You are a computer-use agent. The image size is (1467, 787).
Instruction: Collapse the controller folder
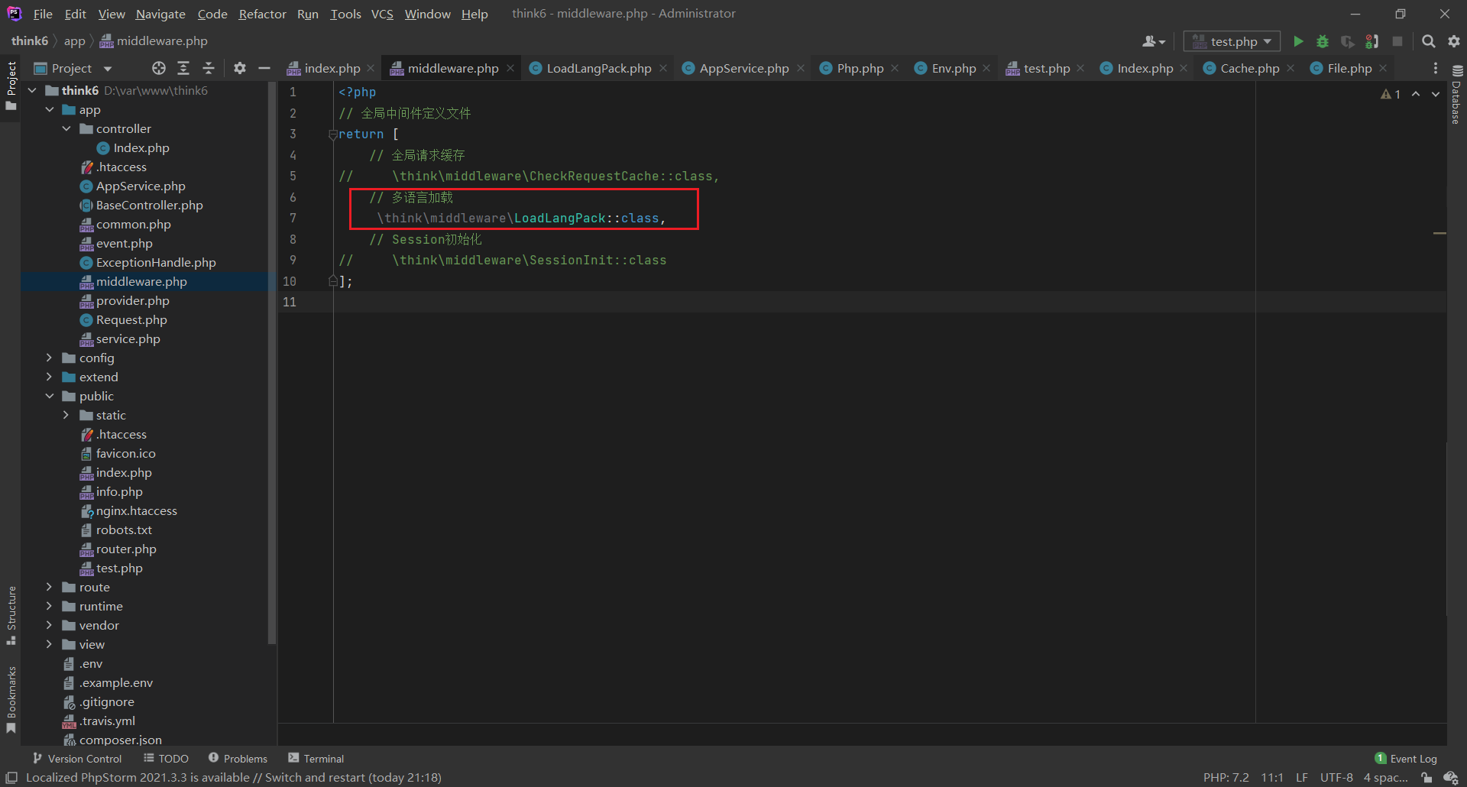[x=66, y=128]
